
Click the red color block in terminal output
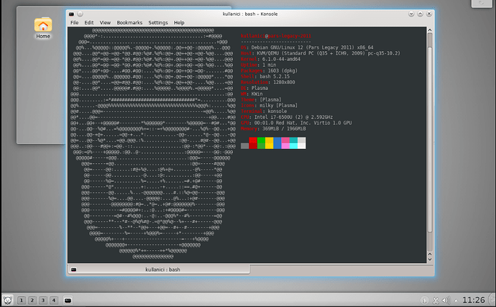click(x=253, y=143)
